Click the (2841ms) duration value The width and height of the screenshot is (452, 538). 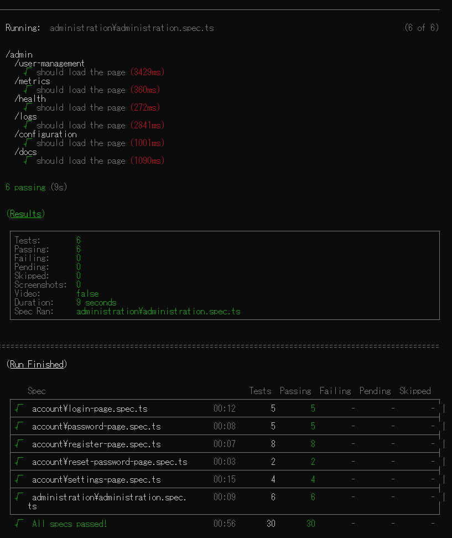point(148,125)
